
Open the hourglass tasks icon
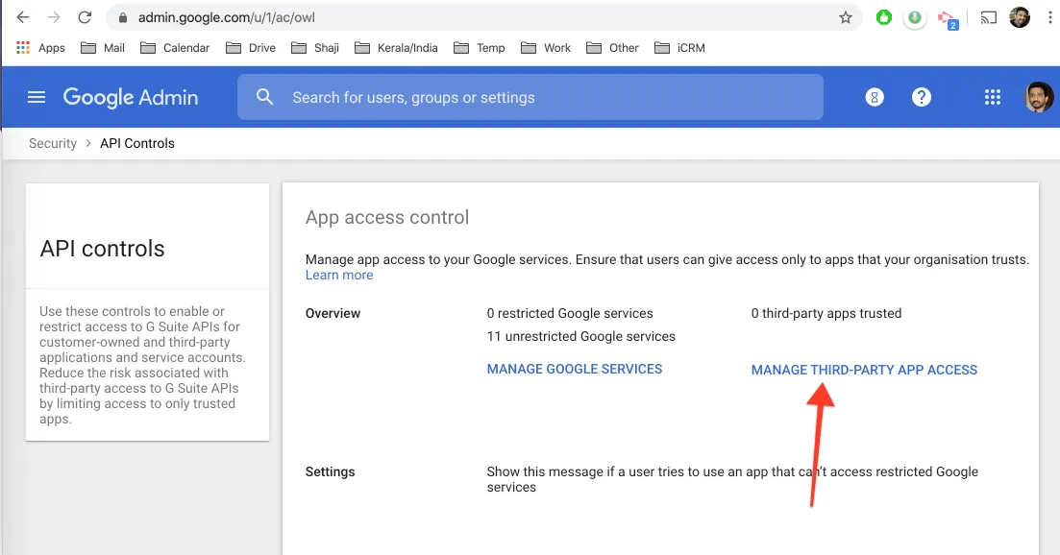875,97
